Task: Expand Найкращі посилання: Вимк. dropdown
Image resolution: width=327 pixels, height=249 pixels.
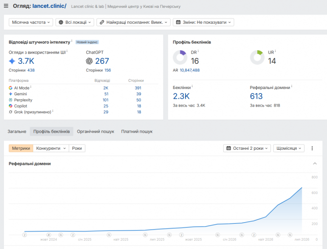Action: (134, 22)
